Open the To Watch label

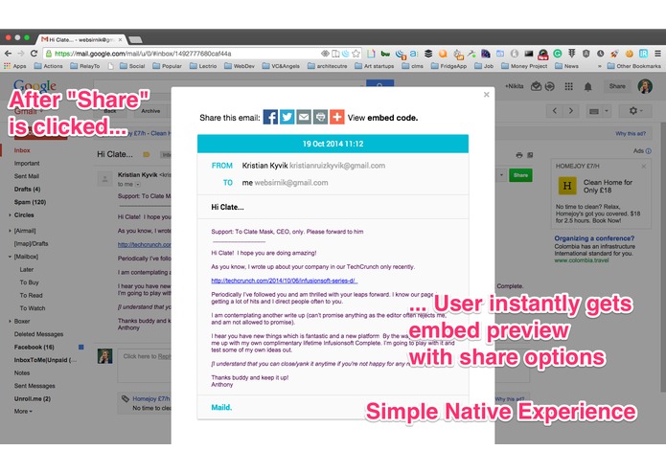pos(33,308)
